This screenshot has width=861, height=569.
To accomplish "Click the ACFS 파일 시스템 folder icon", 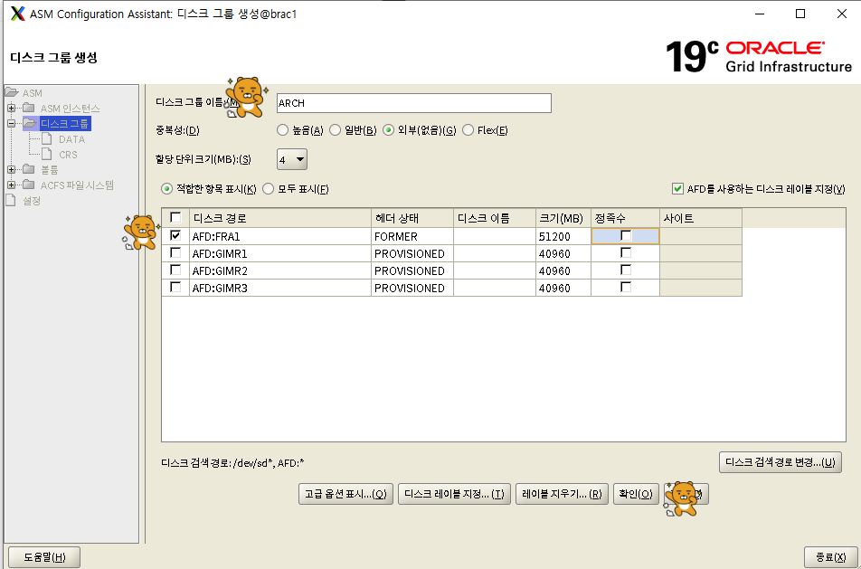I will [29, 185].
